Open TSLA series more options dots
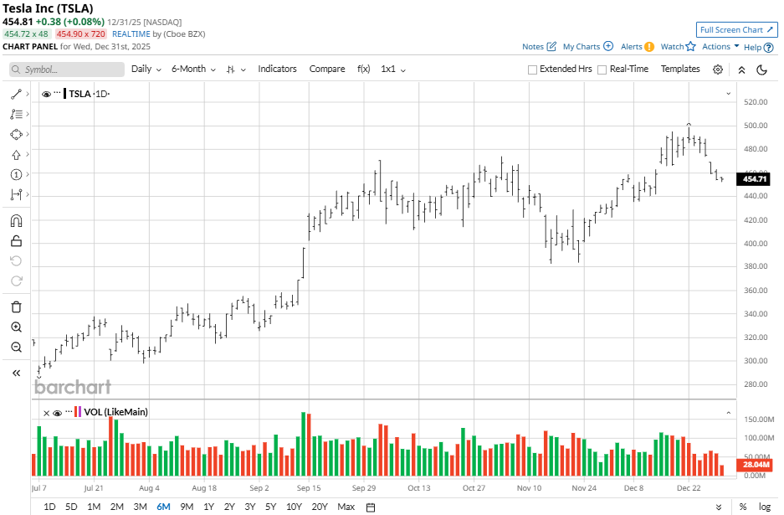784x515 pixels. point(58,94)
